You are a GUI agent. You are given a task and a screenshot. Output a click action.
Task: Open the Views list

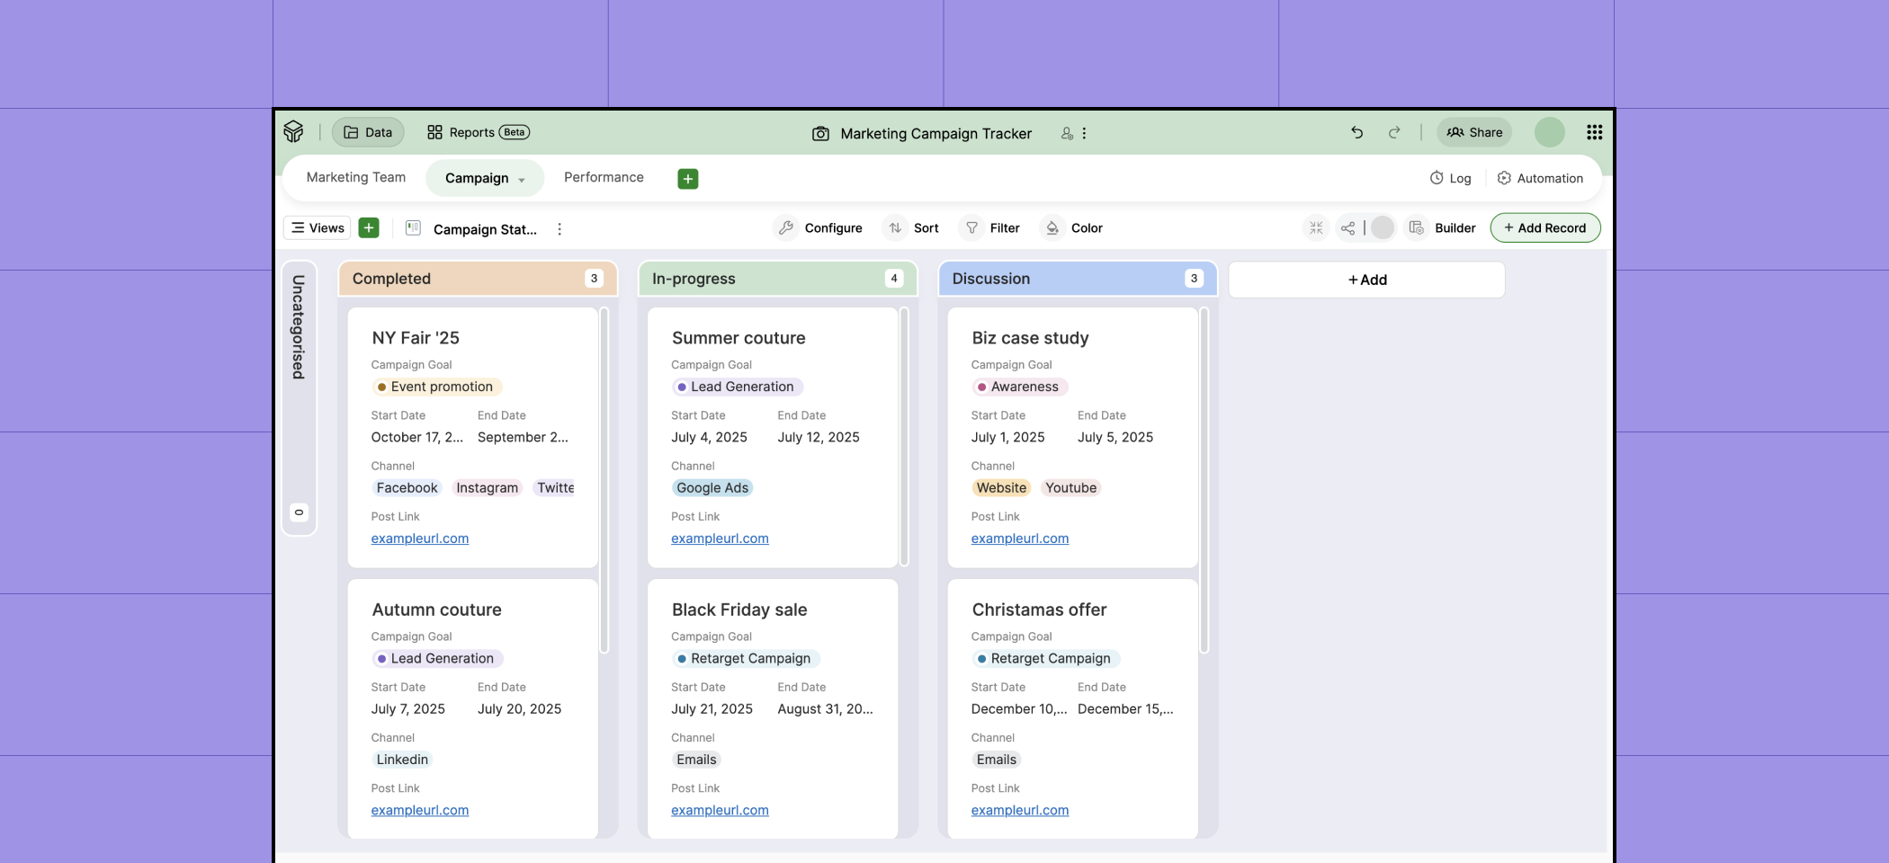click(318, 227)
